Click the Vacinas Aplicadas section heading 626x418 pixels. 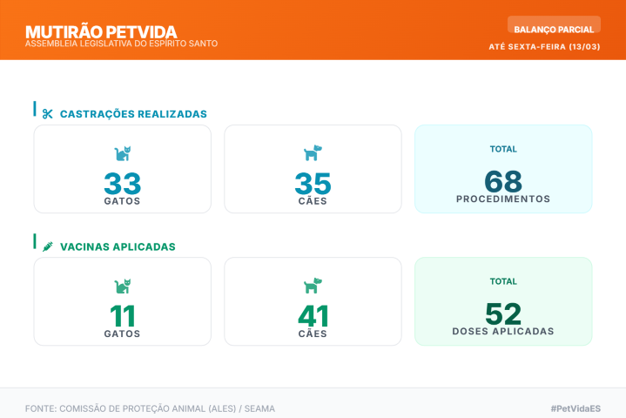(x=118, y=246)
